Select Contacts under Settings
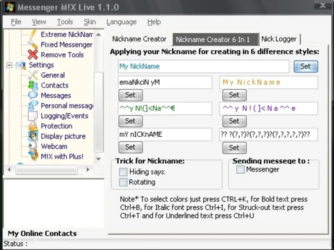334x250 pixels. 55,85
